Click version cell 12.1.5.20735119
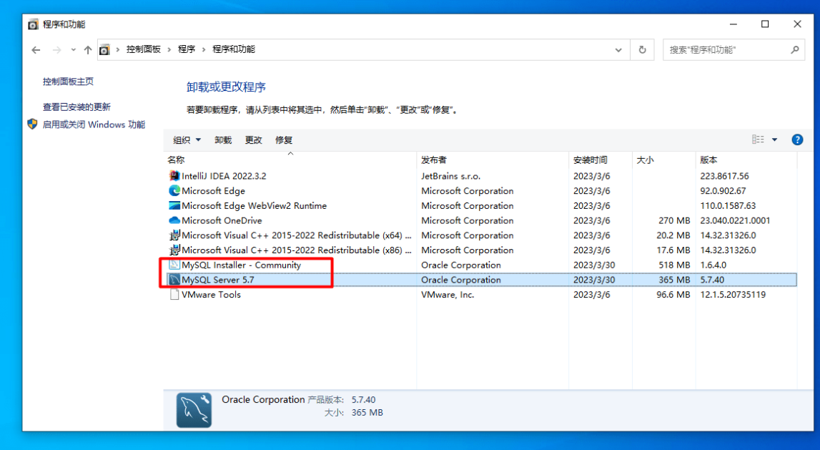This screenshot has height=450, width=820. pos(733,294)
